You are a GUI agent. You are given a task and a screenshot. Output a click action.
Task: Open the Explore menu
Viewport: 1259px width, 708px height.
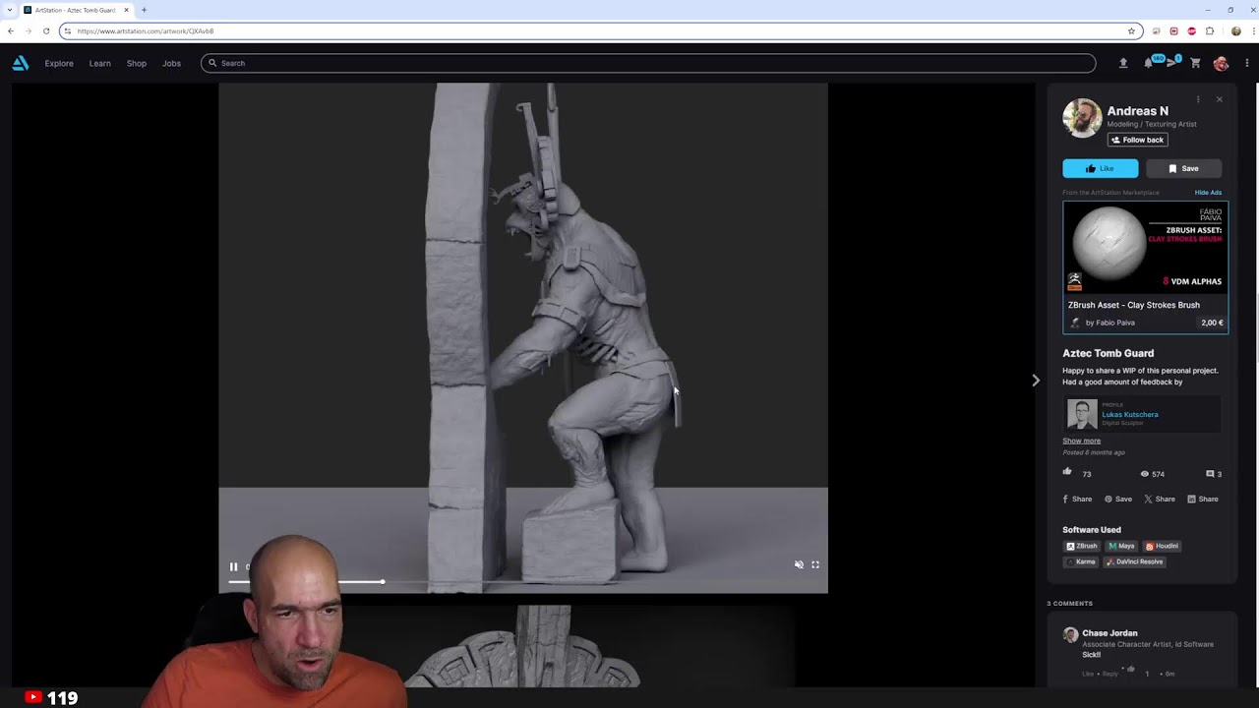[59, 63]
